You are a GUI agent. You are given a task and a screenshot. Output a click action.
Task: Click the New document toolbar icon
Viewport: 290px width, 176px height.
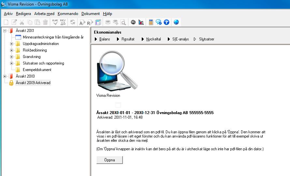pyautogui.click(x=6, y=22)
